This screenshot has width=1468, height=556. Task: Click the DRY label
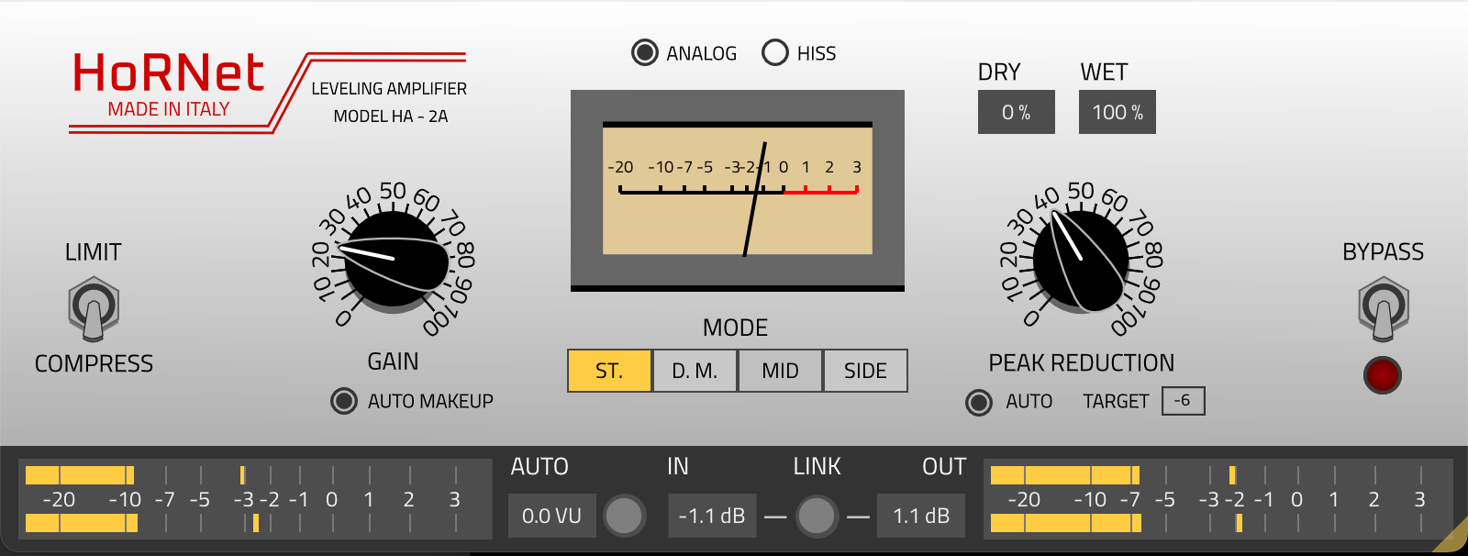tap(999, 72)
